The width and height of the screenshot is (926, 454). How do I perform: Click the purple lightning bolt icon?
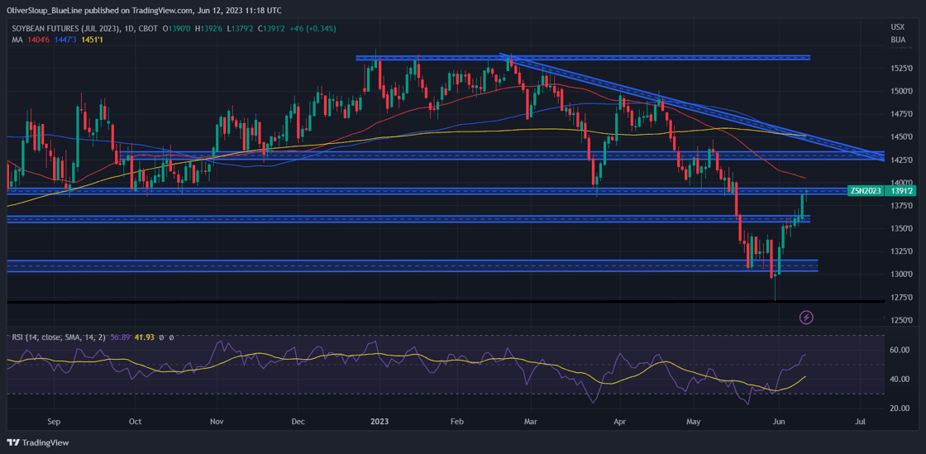(x=806, y=318)
